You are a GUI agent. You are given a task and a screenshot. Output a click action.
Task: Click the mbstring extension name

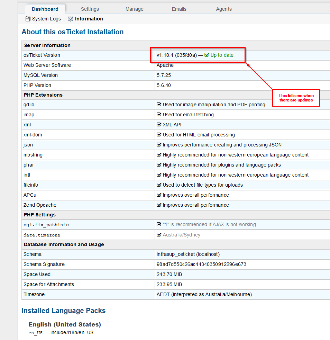33,155
